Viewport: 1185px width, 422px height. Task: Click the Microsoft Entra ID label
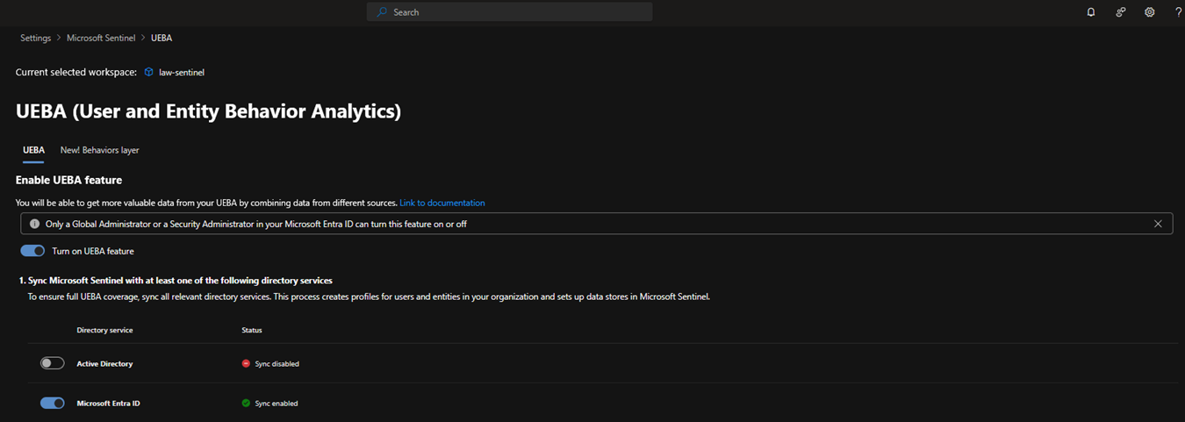108,404
